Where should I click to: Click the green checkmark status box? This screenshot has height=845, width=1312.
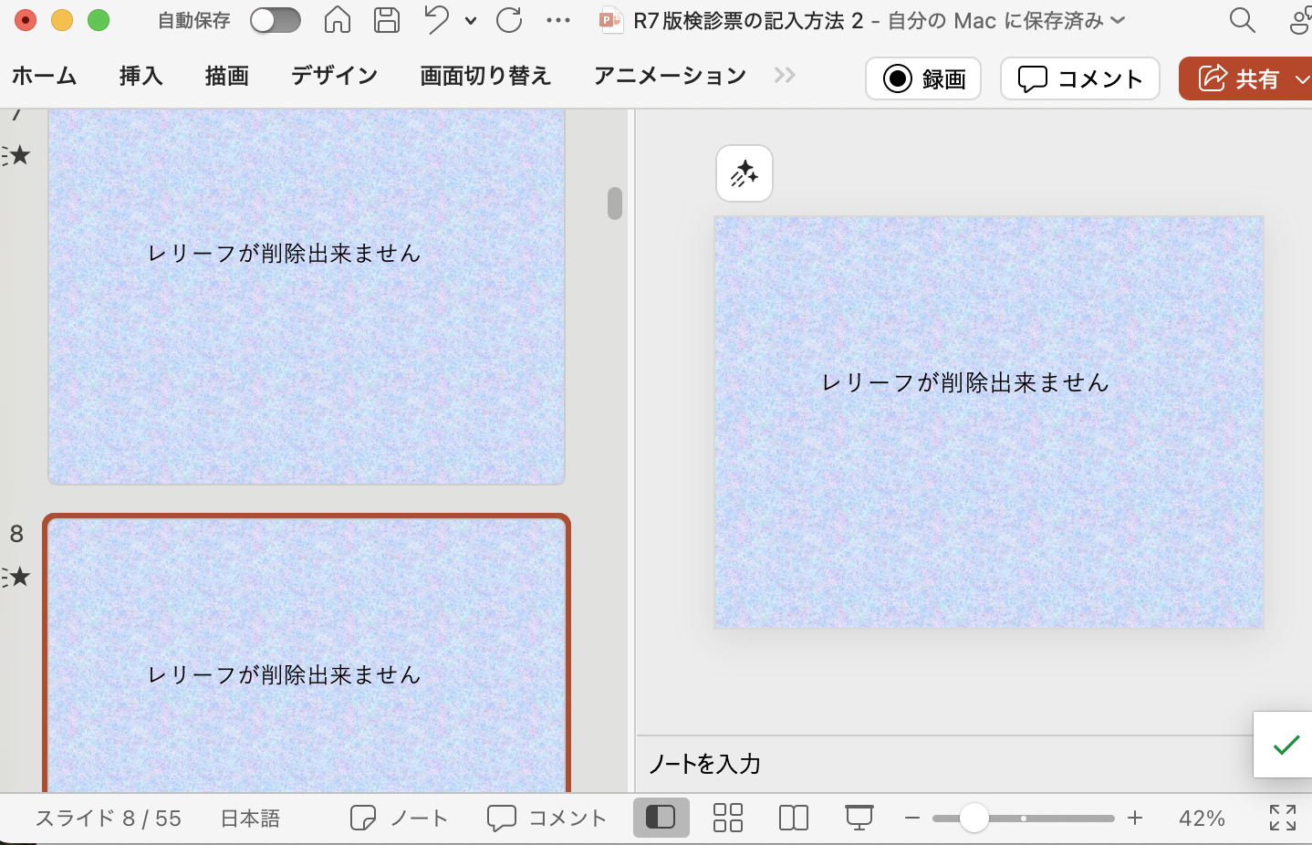[1285, 745]
